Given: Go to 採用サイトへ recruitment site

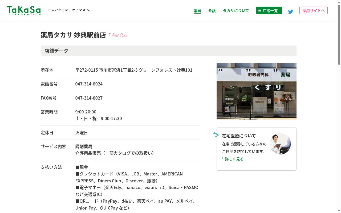Looking at the screenshot, I should tap(314, 10).
